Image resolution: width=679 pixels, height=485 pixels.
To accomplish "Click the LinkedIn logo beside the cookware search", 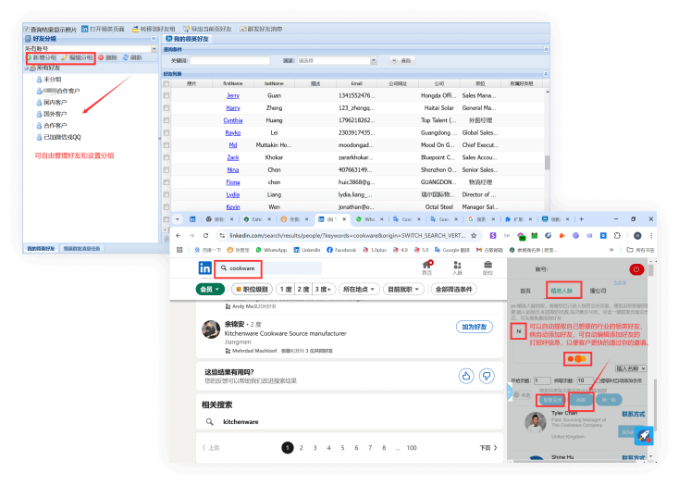I will (x=204, y=267).
